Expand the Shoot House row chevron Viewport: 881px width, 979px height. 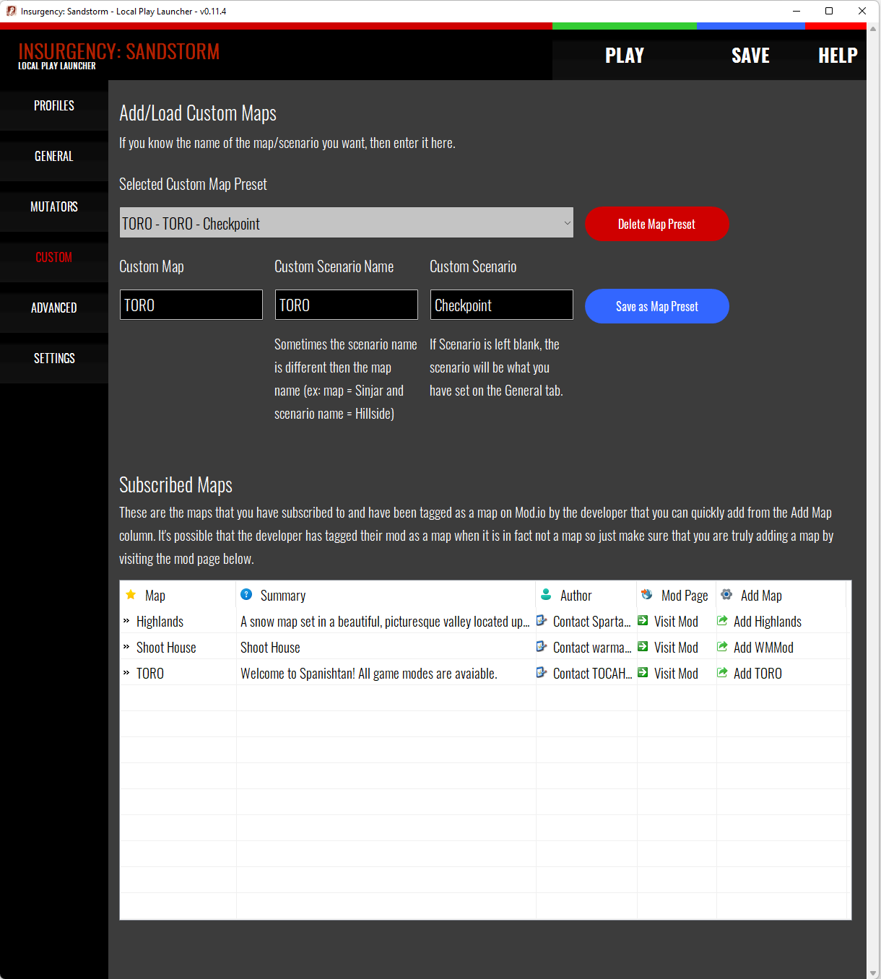126,647
